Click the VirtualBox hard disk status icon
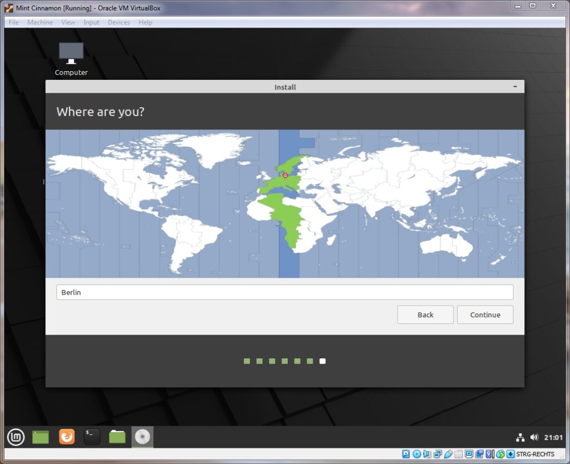The width and height of the screenshot is (570, 464). [406, 454]
